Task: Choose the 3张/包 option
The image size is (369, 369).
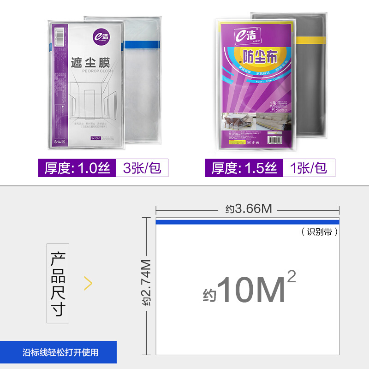Action: pyautogui.click(x=142, y=168)
